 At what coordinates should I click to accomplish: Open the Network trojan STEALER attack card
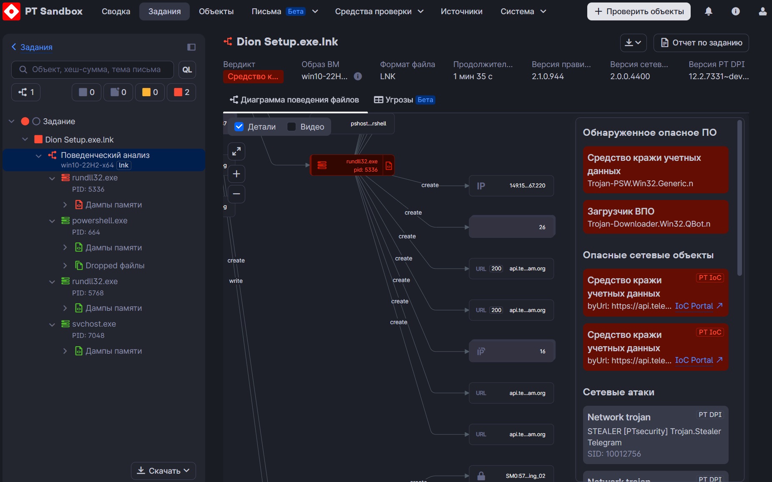tap(656, 435)
